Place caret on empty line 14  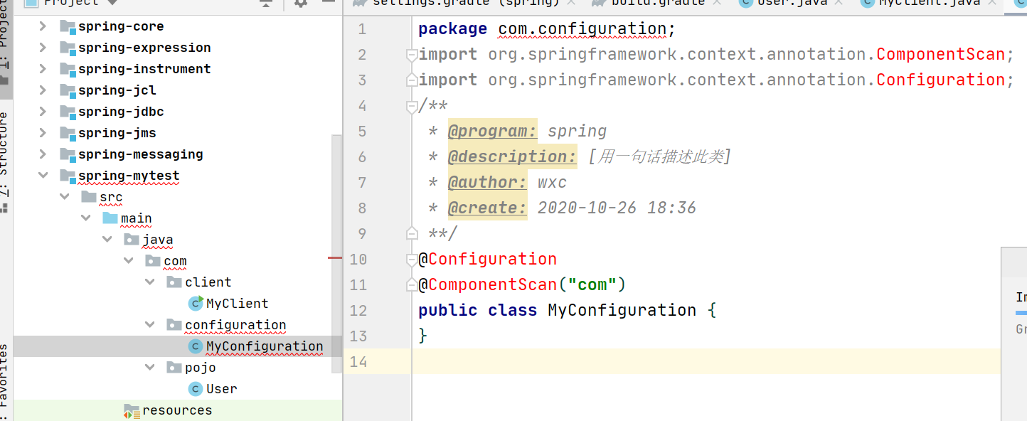point(706,361)
